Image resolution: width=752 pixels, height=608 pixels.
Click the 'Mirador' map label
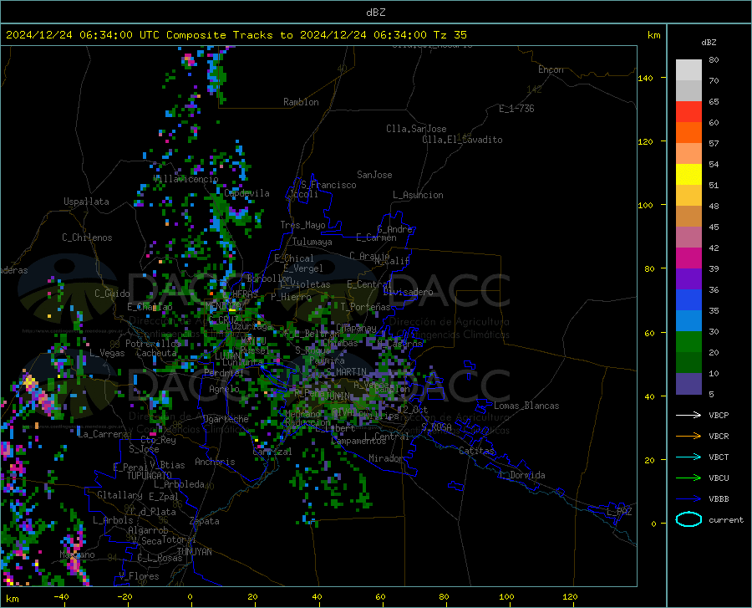[x=386, y=458]
